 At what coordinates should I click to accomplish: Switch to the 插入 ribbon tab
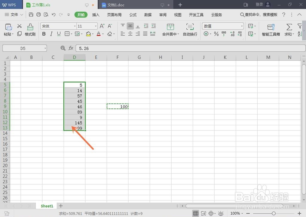pos(95,14)
